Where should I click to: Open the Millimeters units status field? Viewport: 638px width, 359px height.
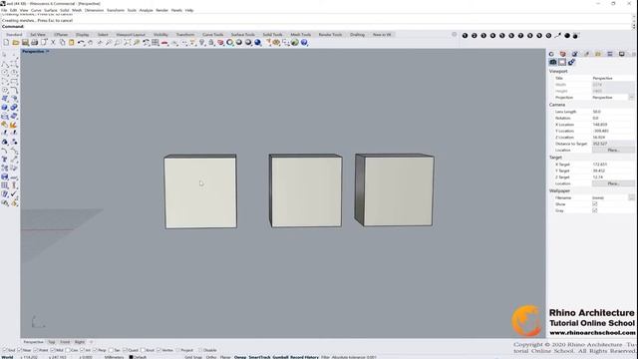[114, 357]
